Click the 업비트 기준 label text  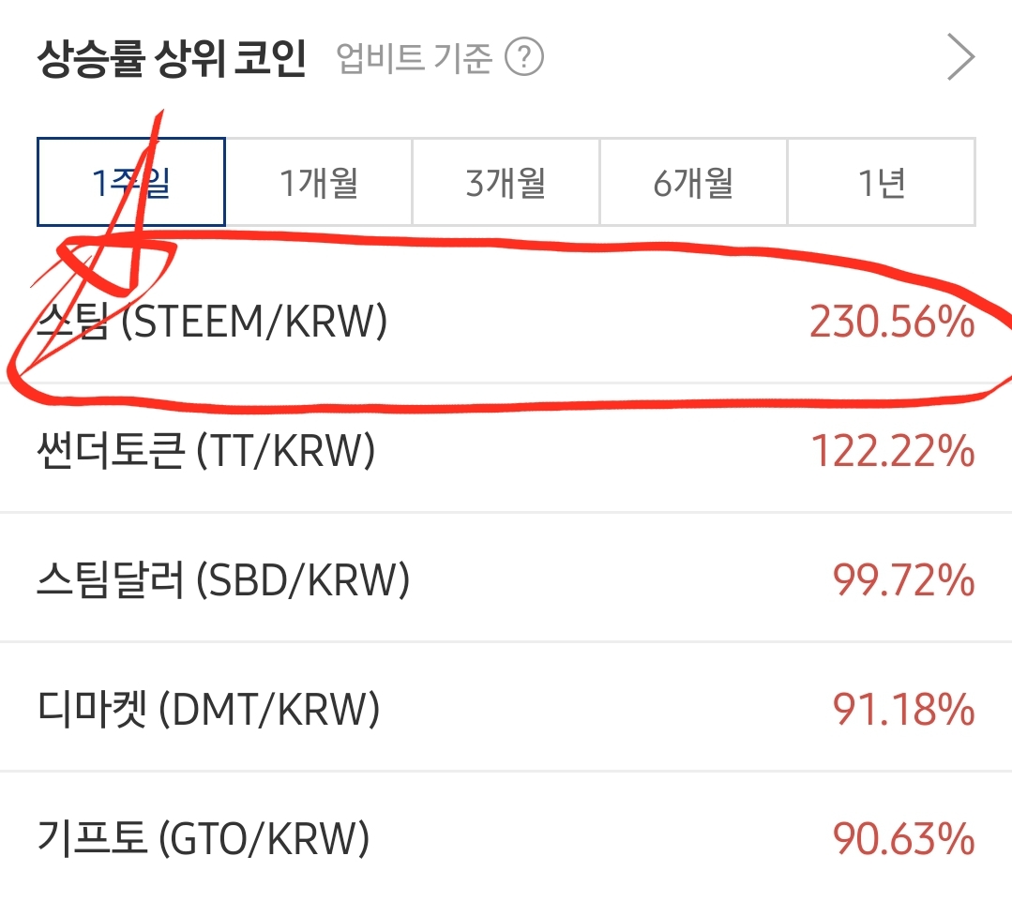click(414, 57)
